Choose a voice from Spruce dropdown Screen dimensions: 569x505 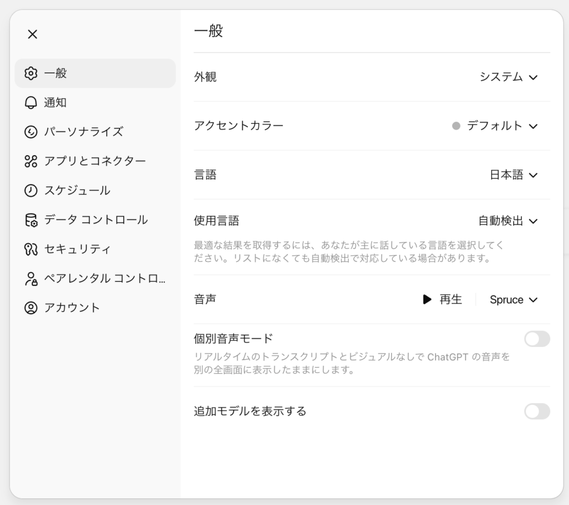(x=513, y=300)
